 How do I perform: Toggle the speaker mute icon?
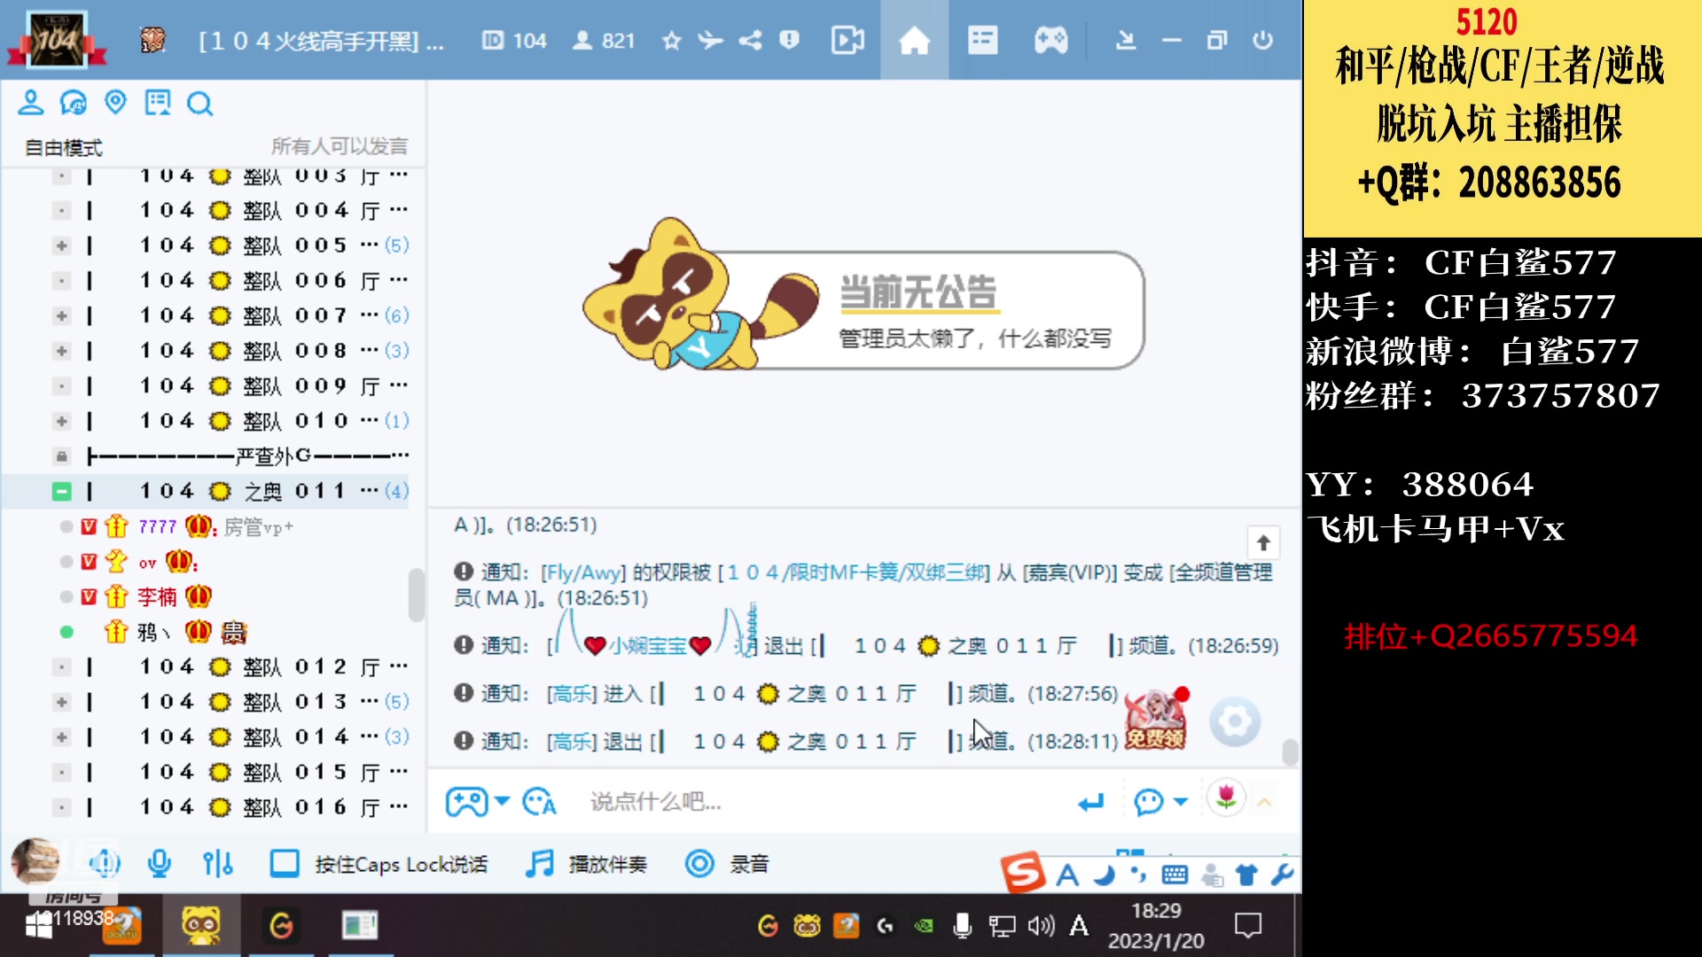click(105, 863)
